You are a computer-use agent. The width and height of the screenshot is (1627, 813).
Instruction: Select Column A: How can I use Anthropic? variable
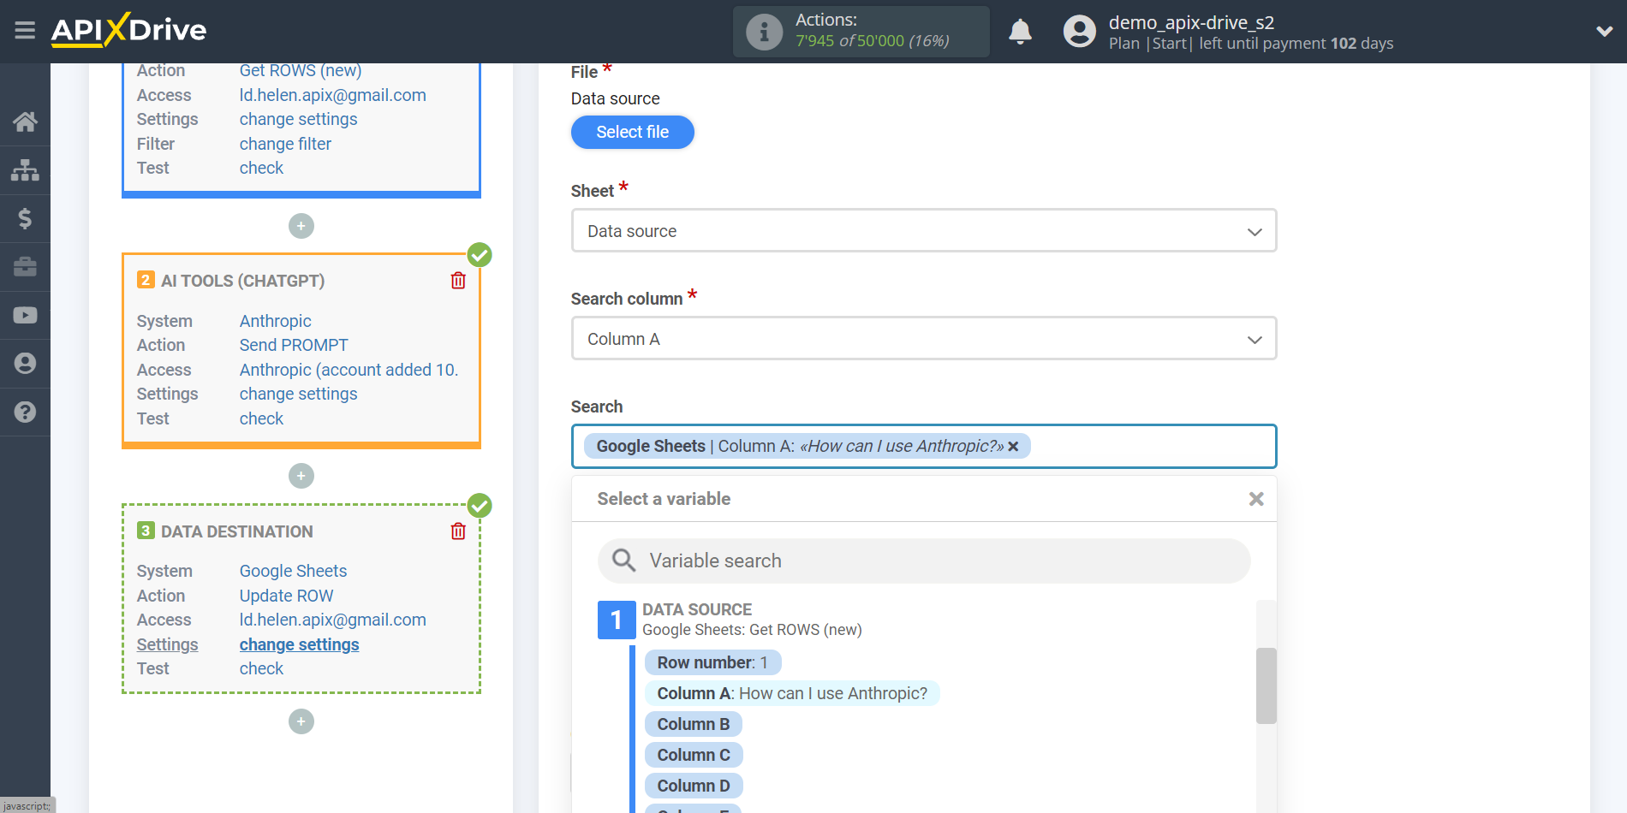[x=792, y=693]
